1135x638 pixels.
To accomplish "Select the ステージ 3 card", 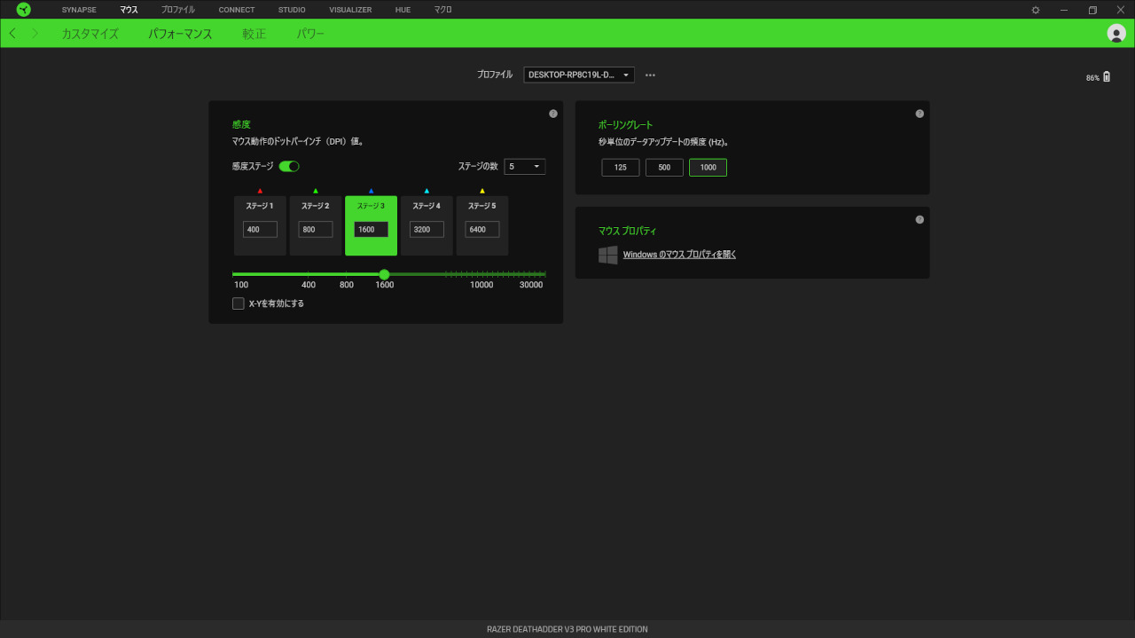I will (x=371, y=225).
